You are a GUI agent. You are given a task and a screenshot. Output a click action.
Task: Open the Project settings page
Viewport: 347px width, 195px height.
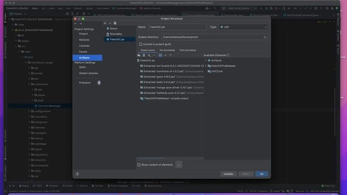83,34
